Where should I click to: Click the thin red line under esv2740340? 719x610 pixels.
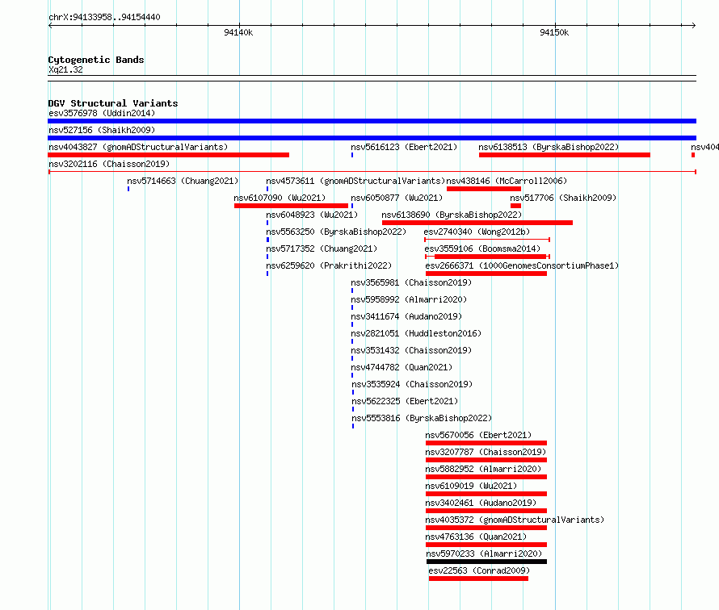[x=487, y=240]
